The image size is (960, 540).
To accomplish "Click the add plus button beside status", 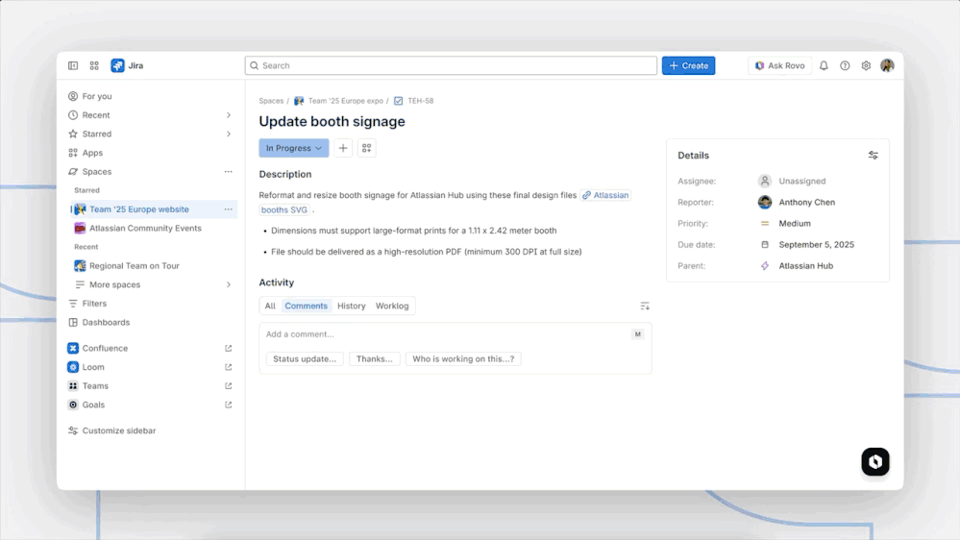I will point(343,148).
